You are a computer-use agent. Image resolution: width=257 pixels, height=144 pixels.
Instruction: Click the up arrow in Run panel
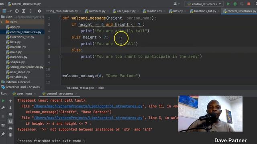[10, 101]
